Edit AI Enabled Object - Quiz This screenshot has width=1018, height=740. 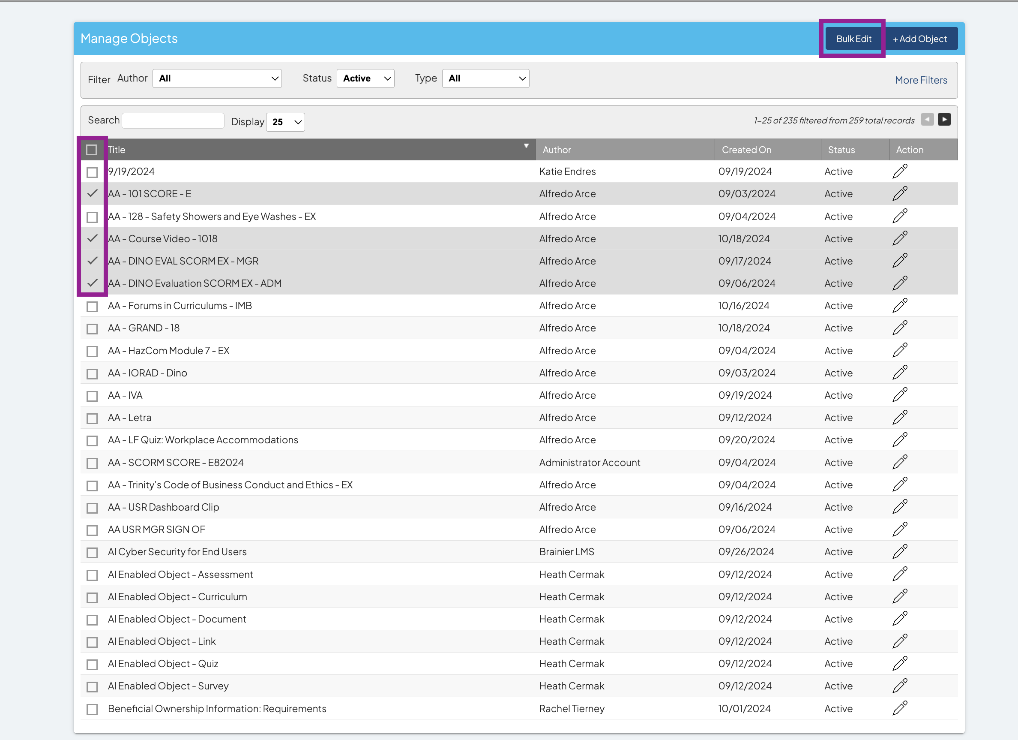coord(900,664)
